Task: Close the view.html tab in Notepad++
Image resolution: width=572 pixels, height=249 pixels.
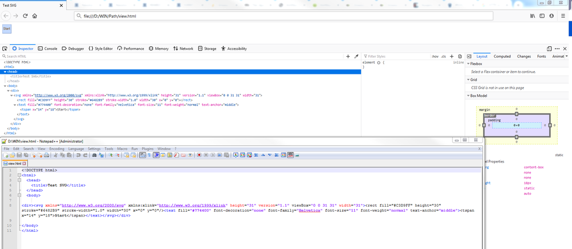Action: [x=25, y=164]
